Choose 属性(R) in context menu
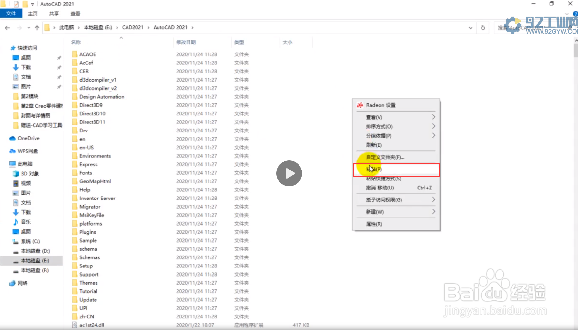This screenshot has height=330, width=578. click(x=396, y=224)
